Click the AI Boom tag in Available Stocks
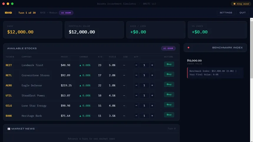253x142 pixels. point(168,48)
